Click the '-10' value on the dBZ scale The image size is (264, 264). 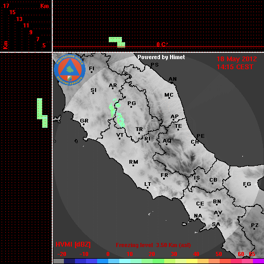(84, 254)
